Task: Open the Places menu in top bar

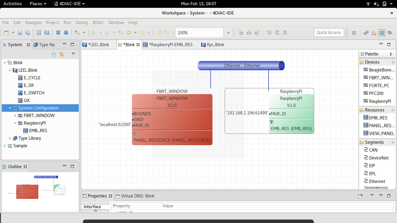Action: [38, 4]
